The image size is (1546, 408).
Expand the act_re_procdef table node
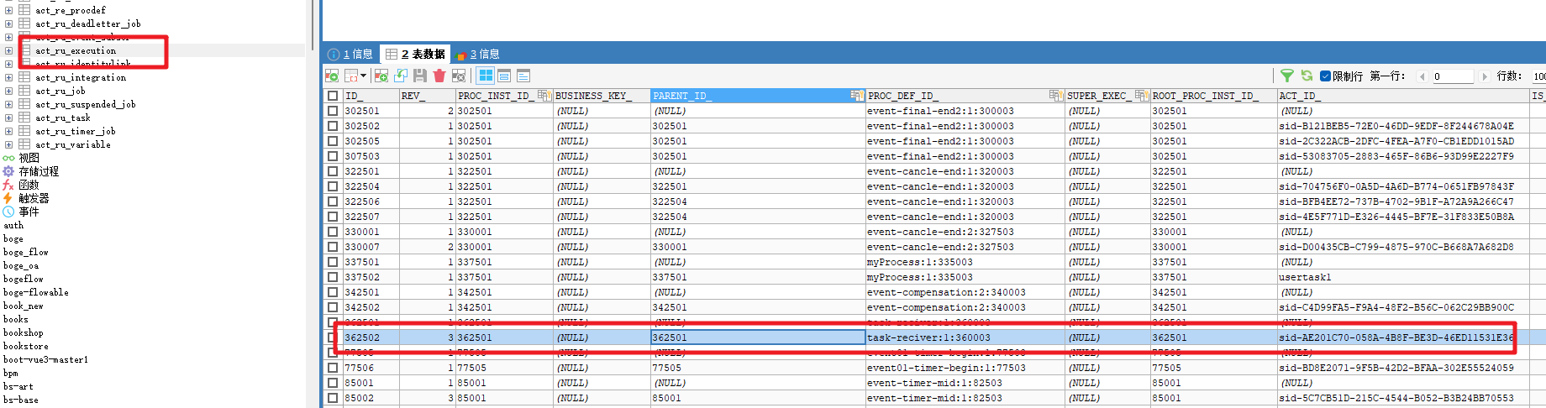click(8, 10)
